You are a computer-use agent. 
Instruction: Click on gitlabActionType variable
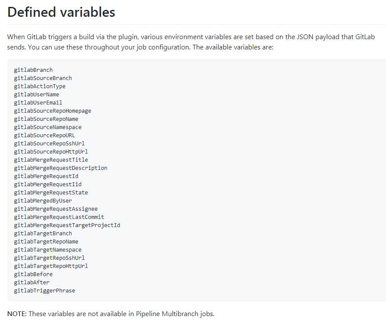click(x=40, y=86)
